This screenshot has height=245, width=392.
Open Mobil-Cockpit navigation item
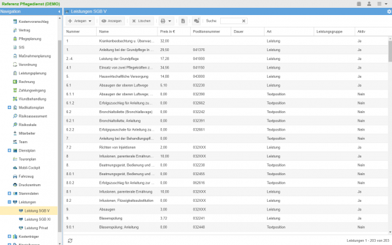[27, 168]
